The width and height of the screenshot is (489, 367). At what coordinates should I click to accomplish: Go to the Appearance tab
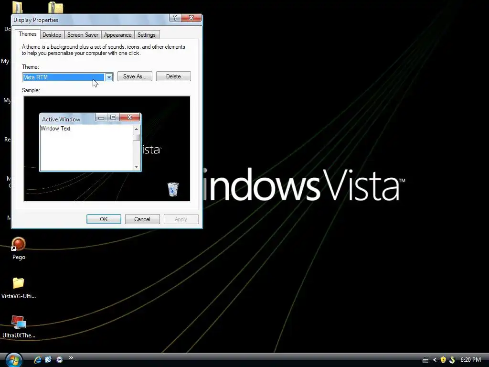[x=117, y=35]
